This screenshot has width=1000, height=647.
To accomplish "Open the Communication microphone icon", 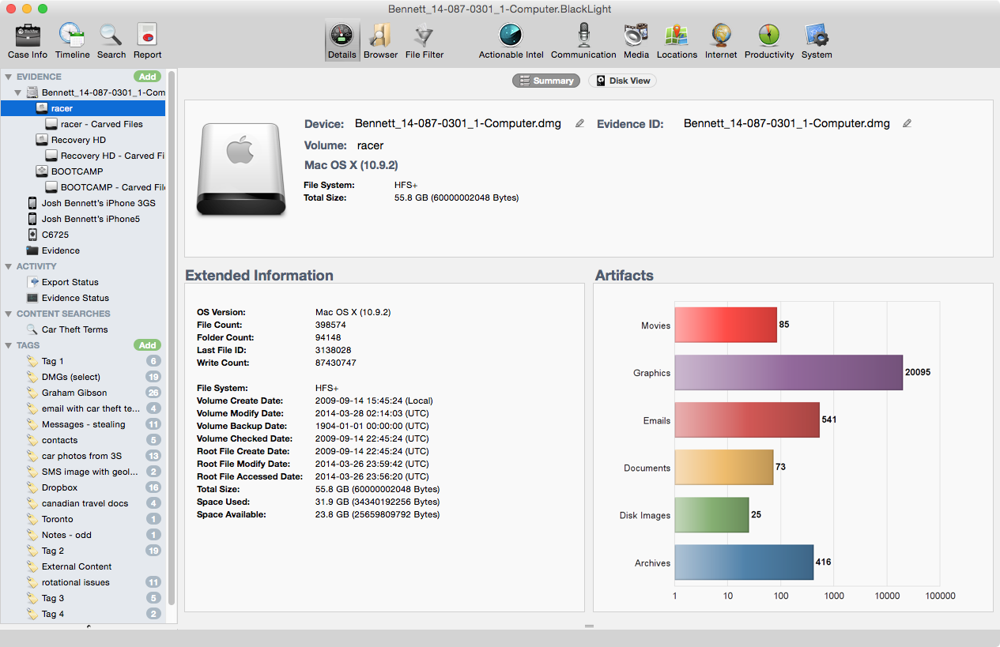I will click(x=583, y=36).
